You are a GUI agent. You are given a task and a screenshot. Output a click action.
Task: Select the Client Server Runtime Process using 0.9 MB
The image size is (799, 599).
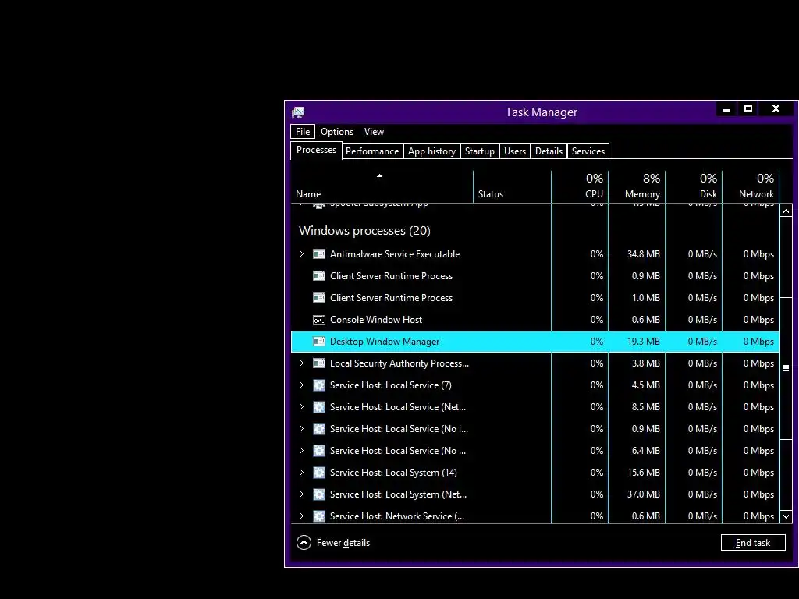pos(535,276)
